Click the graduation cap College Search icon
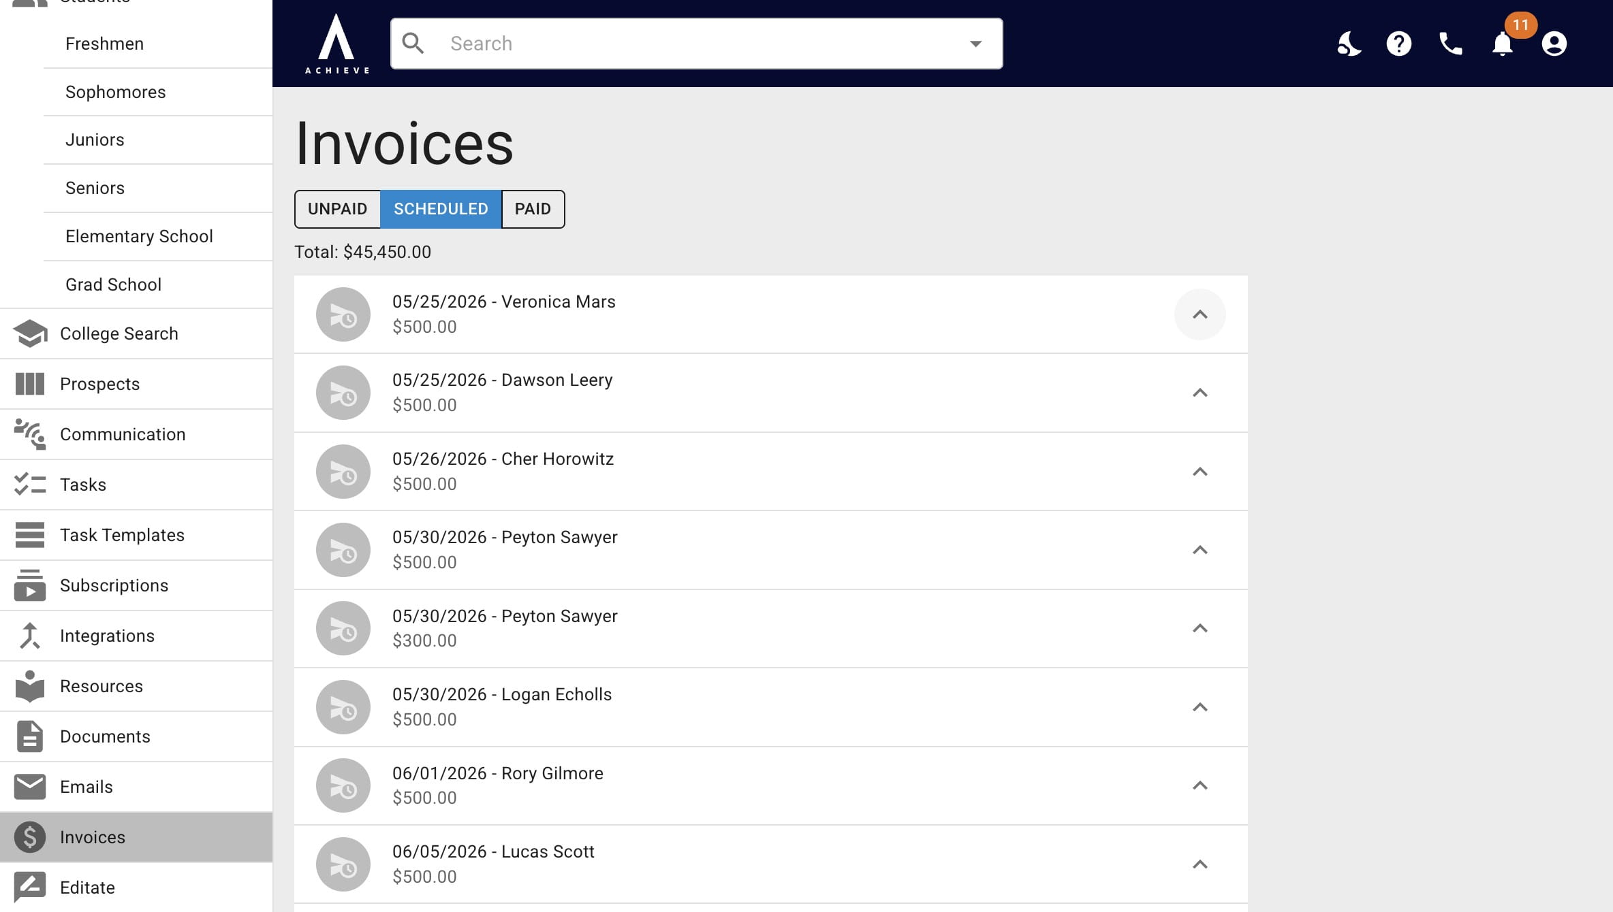 (30, 333)
